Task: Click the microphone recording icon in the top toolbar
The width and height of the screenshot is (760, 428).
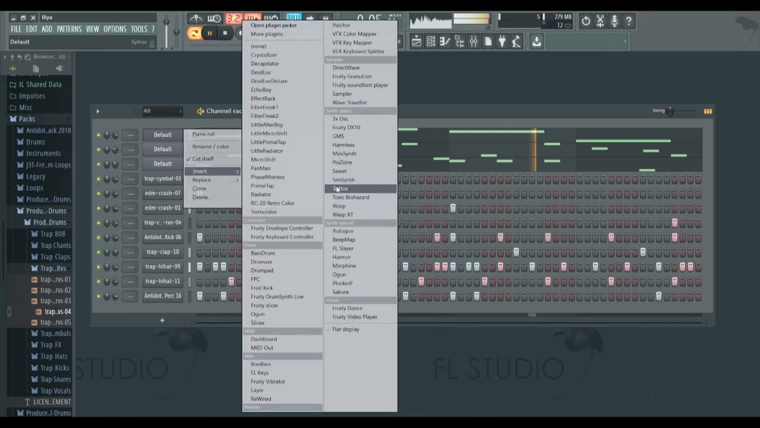Action: (x=615, y=21)
